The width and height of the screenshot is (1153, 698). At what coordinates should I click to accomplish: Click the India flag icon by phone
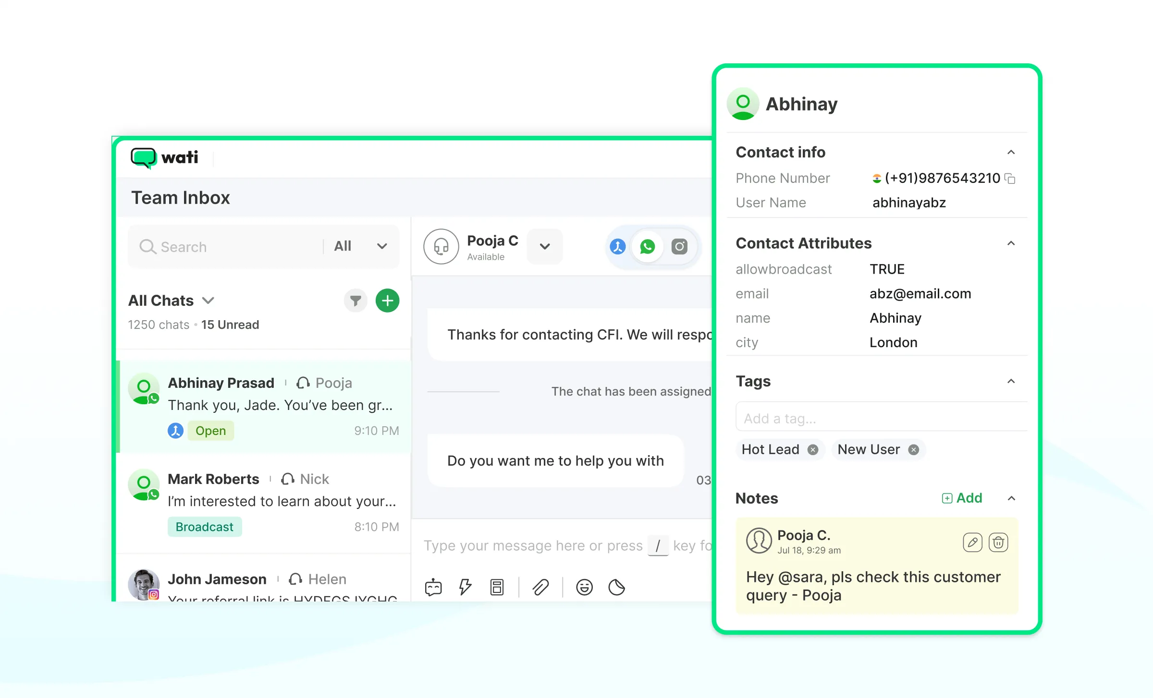coord(877,179)
